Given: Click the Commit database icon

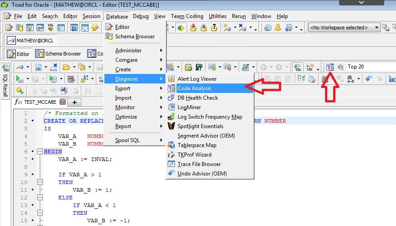Looking at the screenshot, I should click(x=193, y=28).
